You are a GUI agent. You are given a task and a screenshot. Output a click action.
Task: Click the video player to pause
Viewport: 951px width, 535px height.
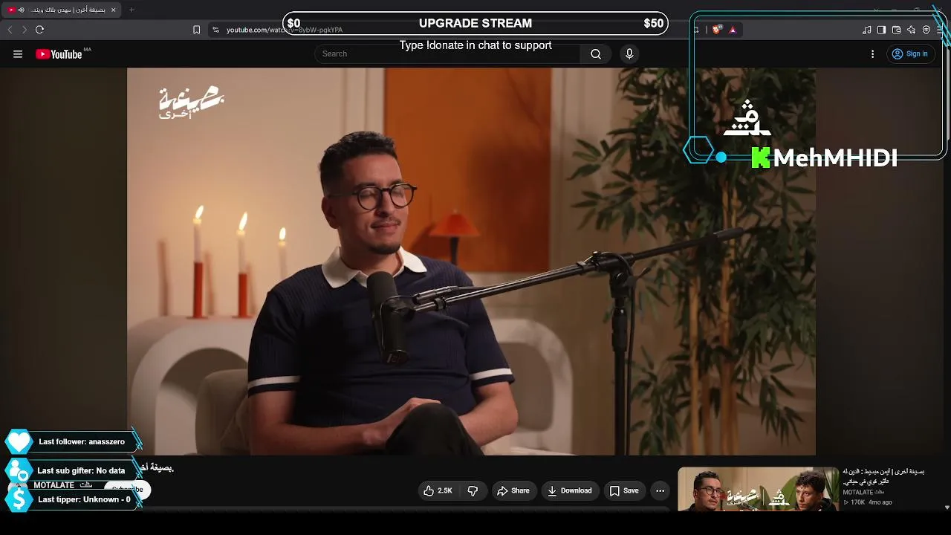pos(471,262)
